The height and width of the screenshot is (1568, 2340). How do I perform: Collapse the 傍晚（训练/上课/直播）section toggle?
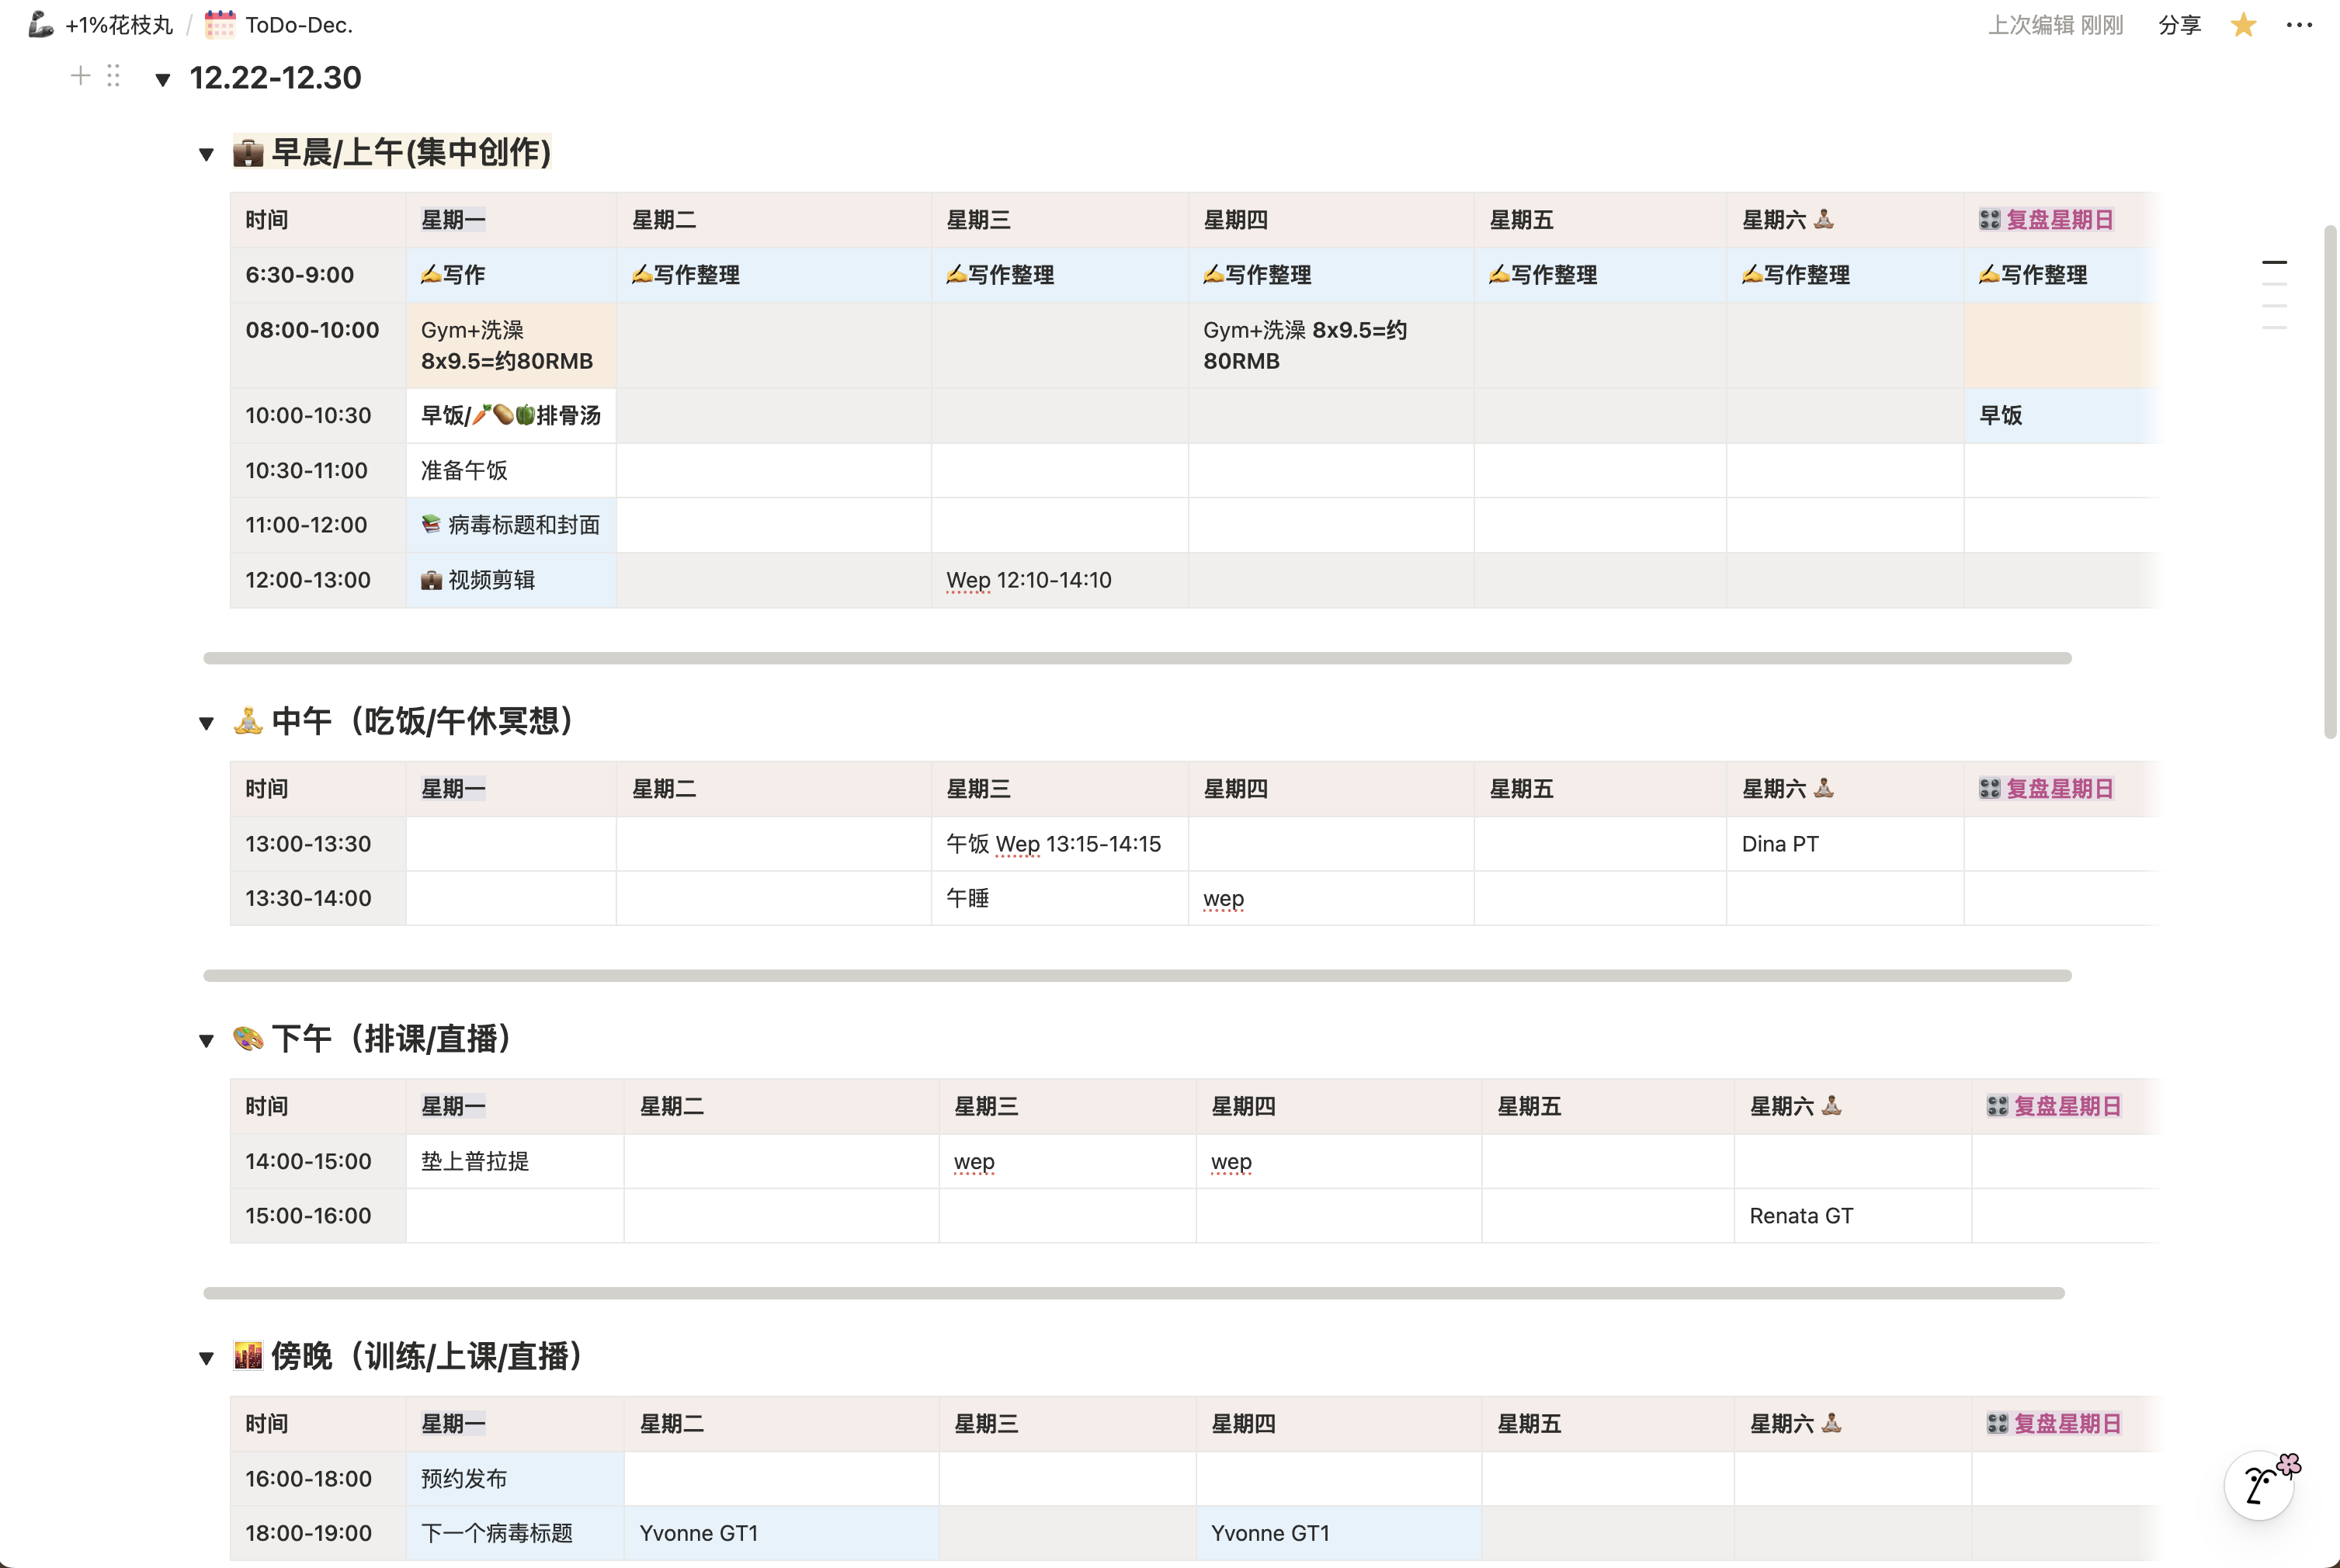coord(206,1358)
